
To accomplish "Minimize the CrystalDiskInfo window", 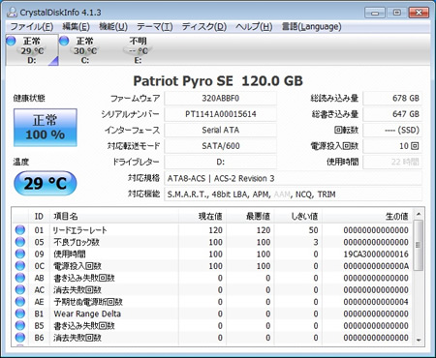I will click(375, 13).
